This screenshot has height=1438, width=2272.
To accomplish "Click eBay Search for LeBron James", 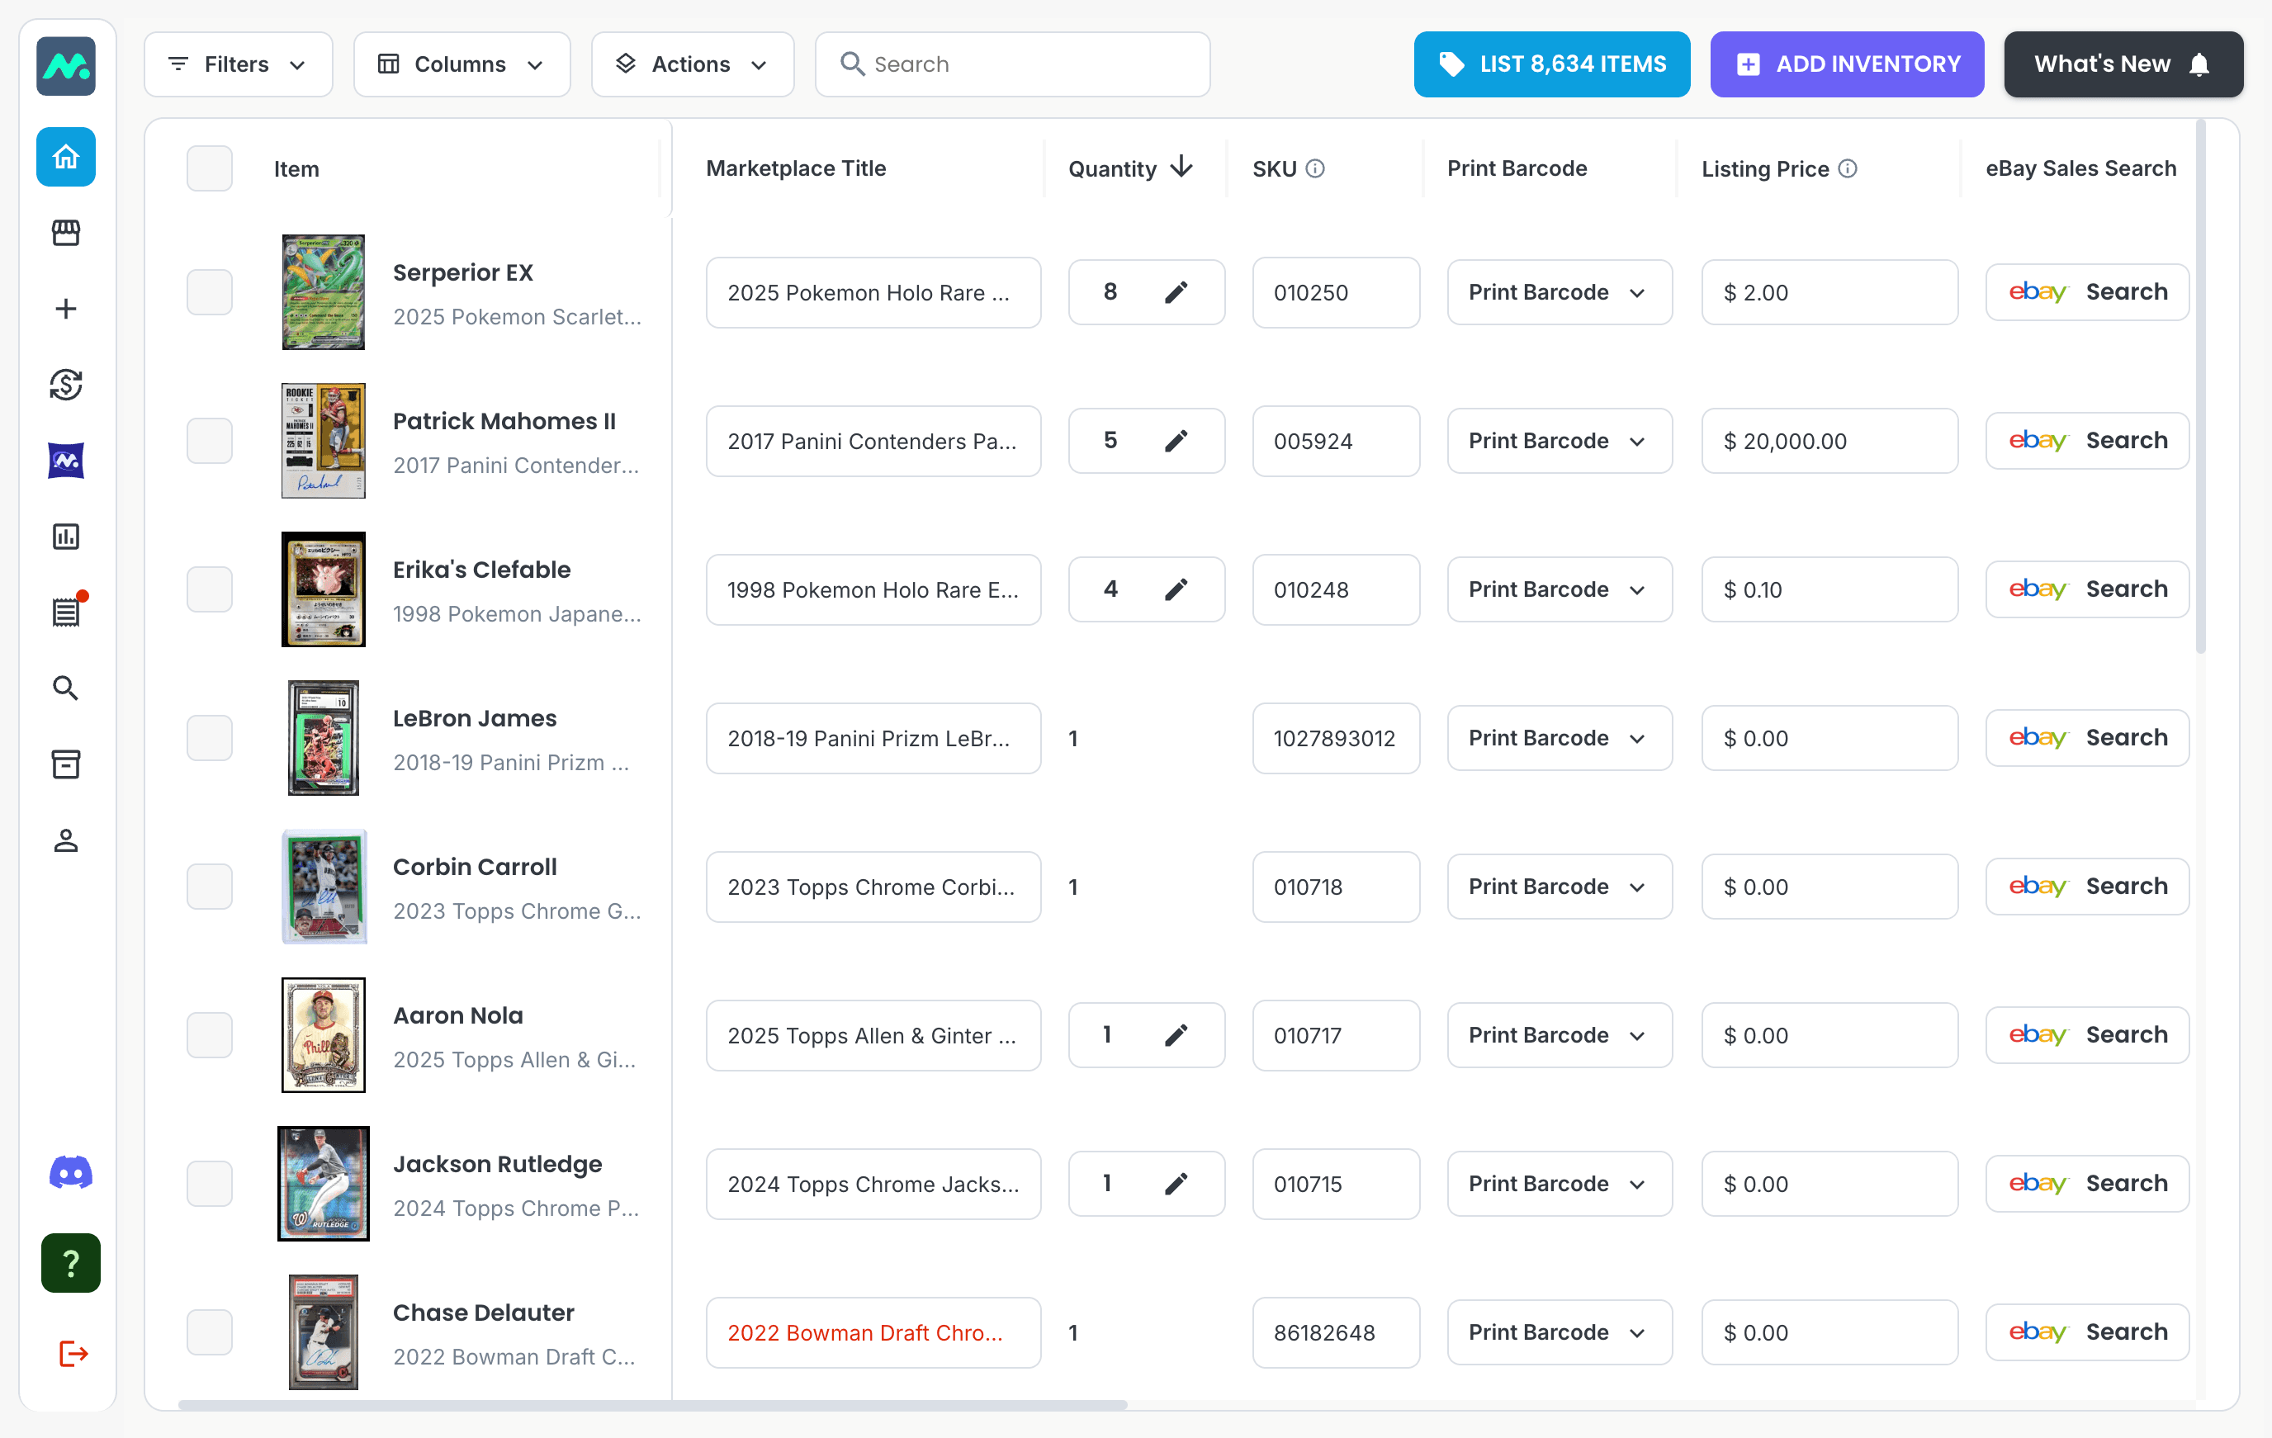I will tap(2087, 738).
